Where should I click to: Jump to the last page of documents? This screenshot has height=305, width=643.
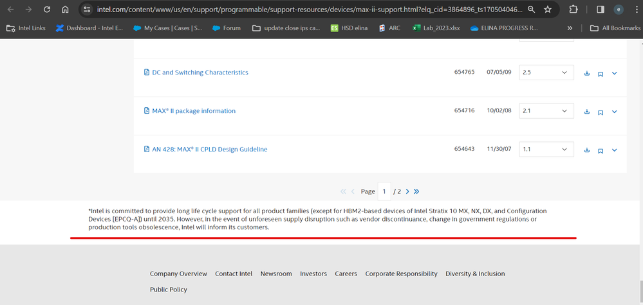[x=417, y=191]
